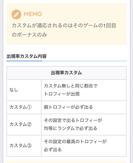Select the なし row label
The image size is (133, 163).
pos(14,90)
